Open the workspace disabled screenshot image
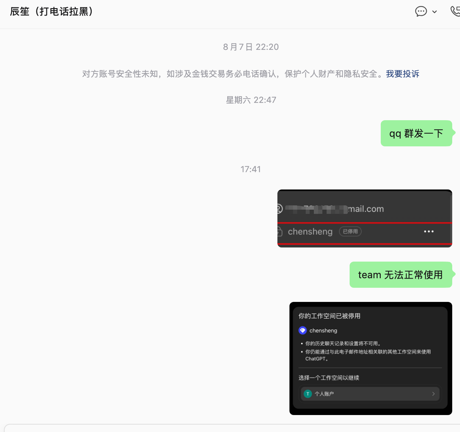This screenshot has width=460, height=432. coord(371,358)
